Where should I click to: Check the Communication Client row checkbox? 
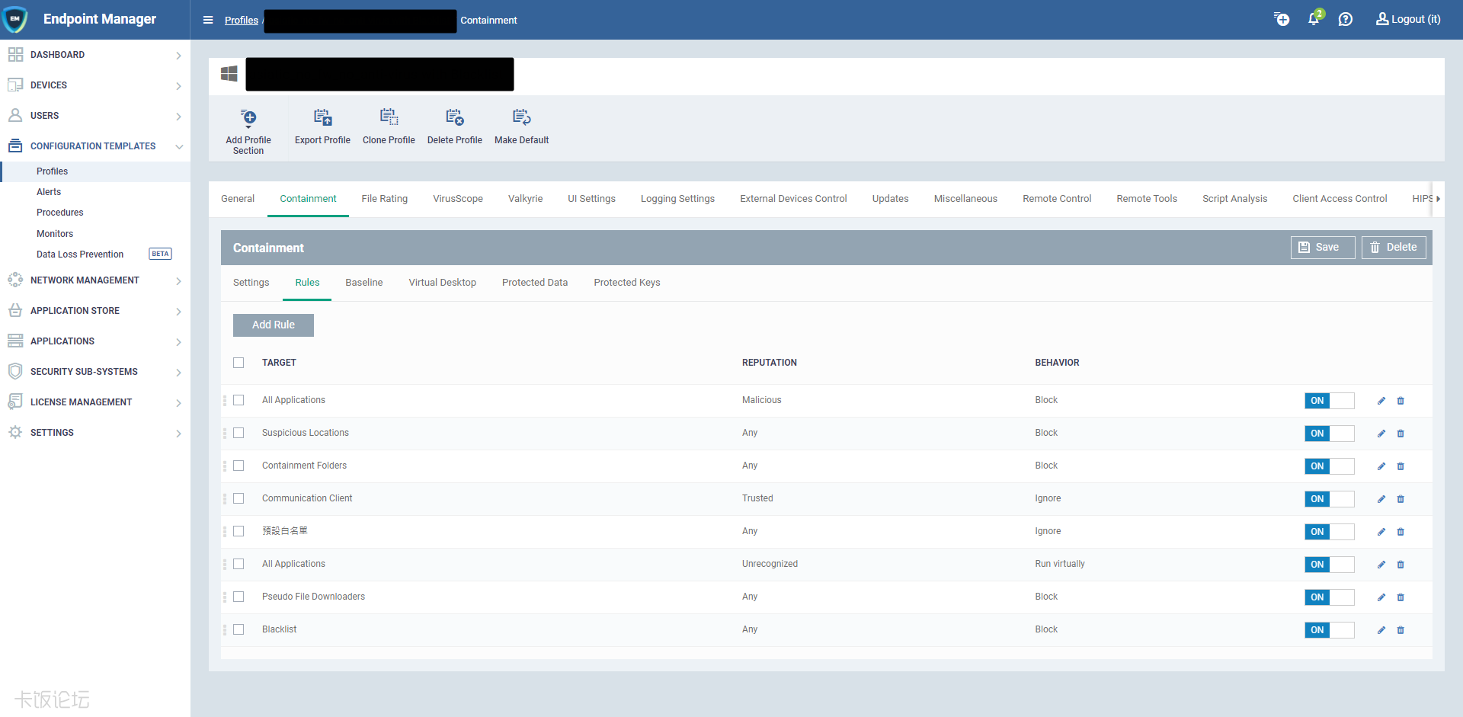click(238, 498)
